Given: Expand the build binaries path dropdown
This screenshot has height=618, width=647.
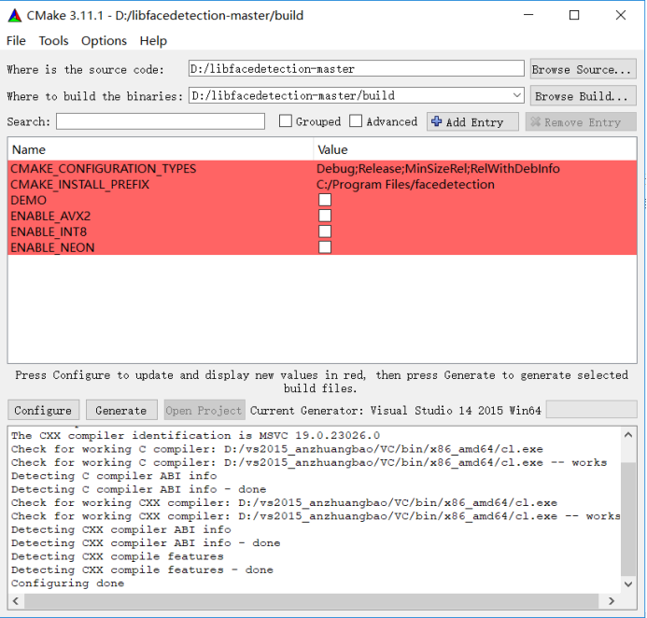Looking at the screenshot, I should tap(517, 95).
